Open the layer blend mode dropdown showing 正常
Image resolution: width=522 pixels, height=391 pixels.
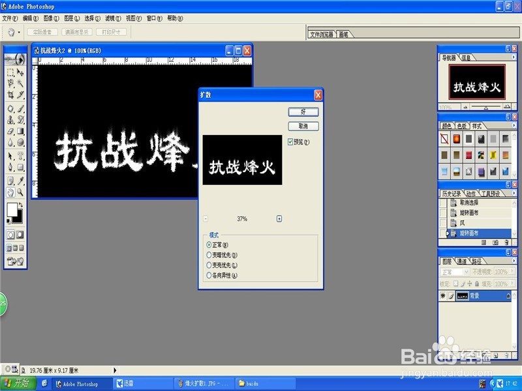(x=466, y=272)
